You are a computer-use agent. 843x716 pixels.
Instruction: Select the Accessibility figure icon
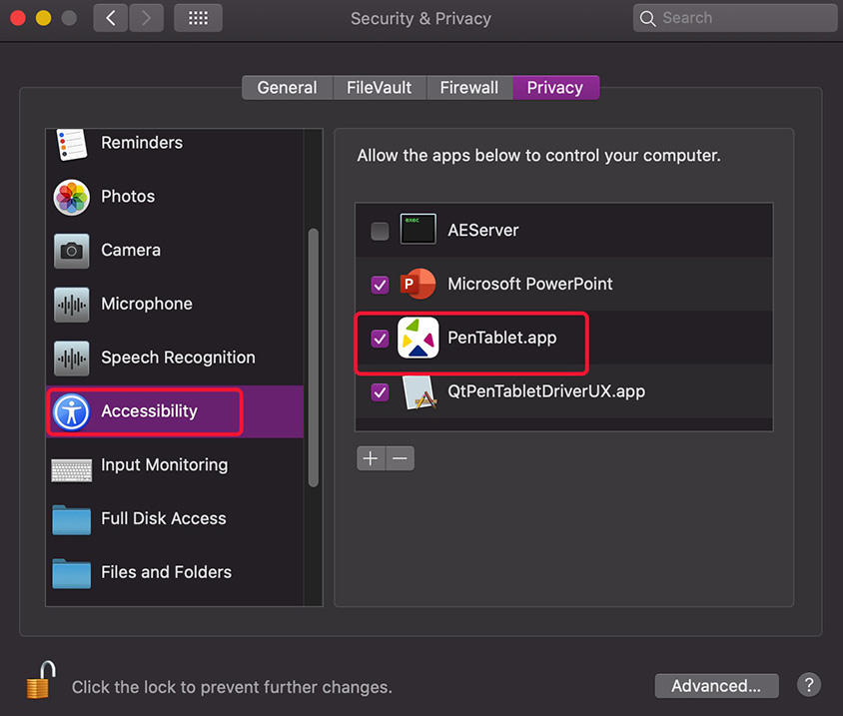click(72, 412)
